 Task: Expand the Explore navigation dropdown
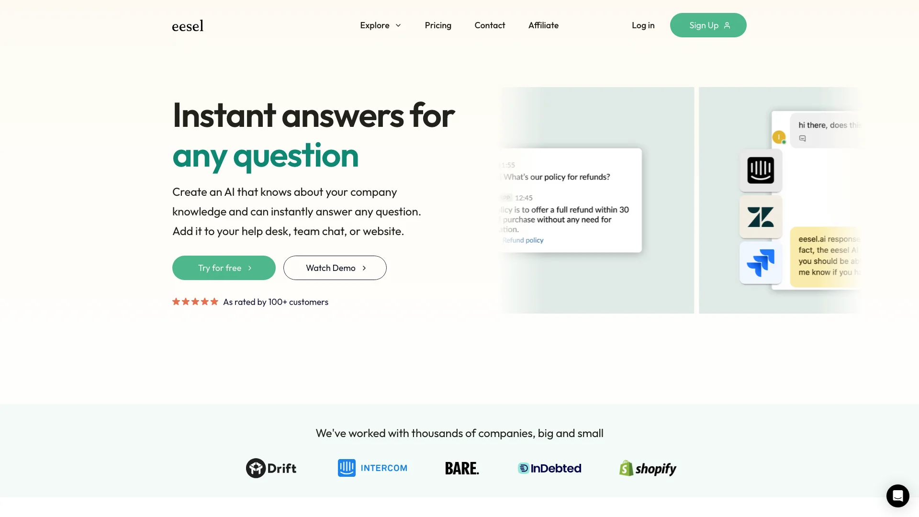381,24
